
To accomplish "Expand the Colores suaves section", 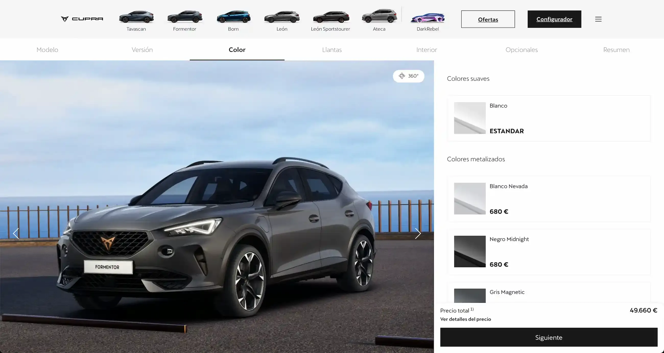I will pyautogui.click(x=468, y=78).
